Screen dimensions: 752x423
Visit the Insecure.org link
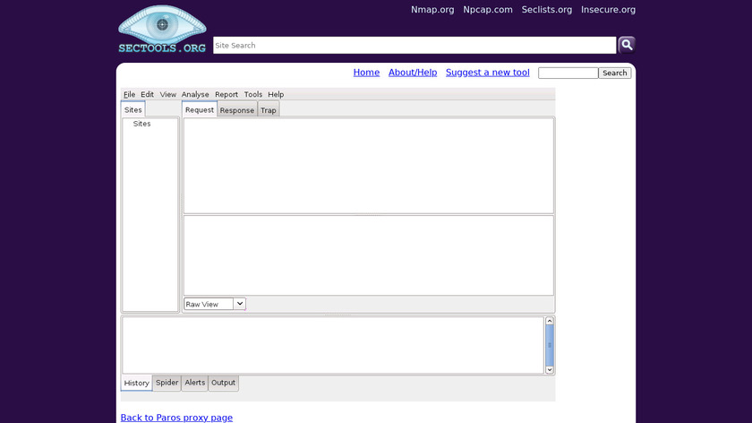click(608, 10)
